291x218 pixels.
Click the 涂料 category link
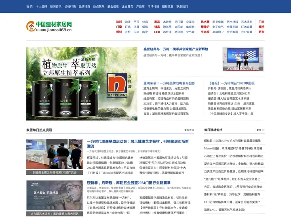click(x=119, y=22)
